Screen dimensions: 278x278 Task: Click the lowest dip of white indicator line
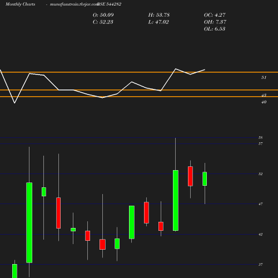(x=14, y=103)
